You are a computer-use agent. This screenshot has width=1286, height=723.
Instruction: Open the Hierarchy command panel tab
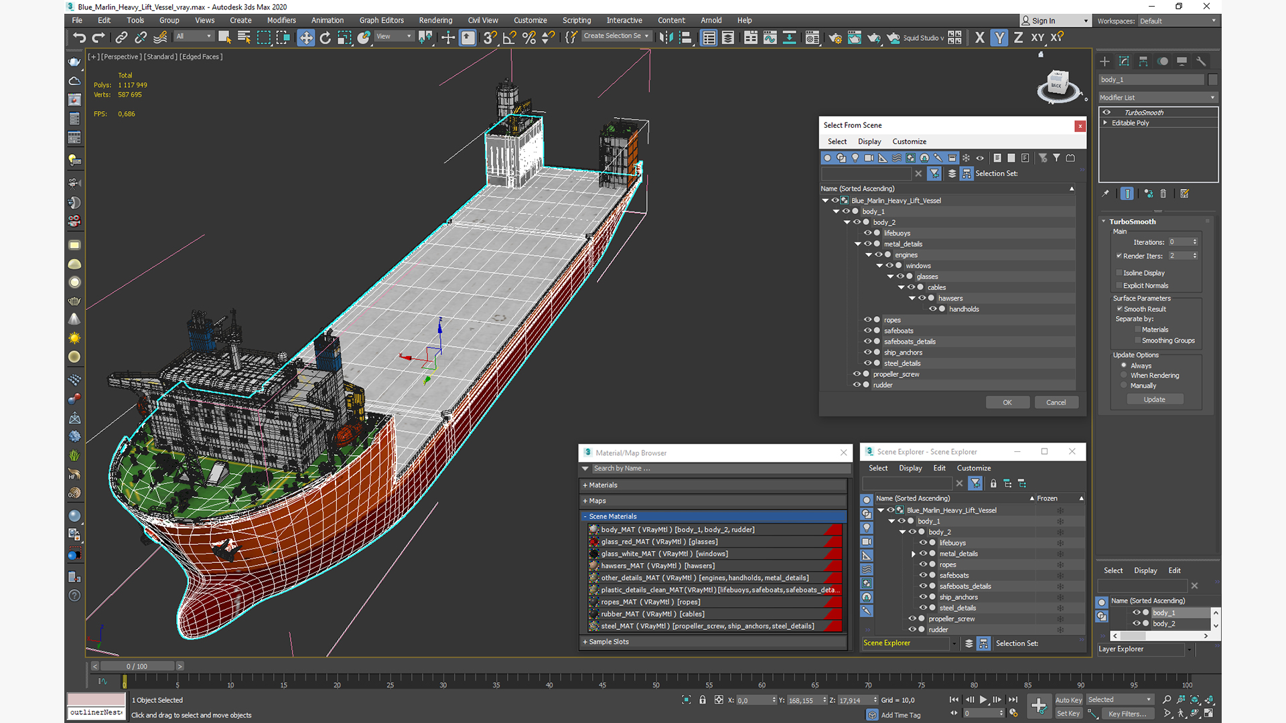click(1143, 61)
